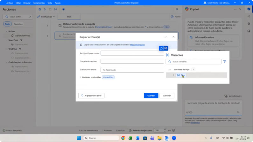Open the Archivo menu
Image resolution: width=253 pixels, height=142 pixels.
point(10,3)
